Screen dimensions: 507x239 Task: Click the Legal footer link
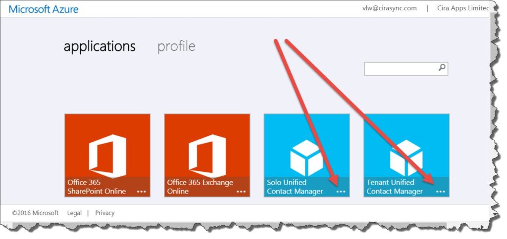point(75,213)
